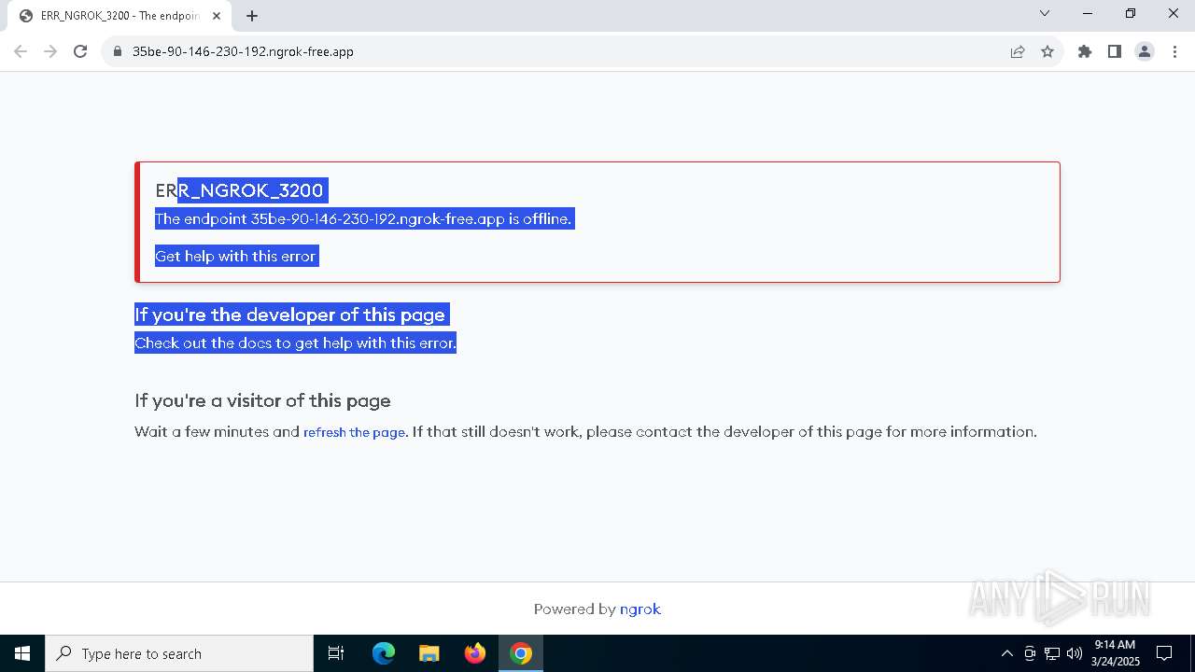Open the taskbar clock and date
The image size is (1195, 672).
[x=1116, y=653]
